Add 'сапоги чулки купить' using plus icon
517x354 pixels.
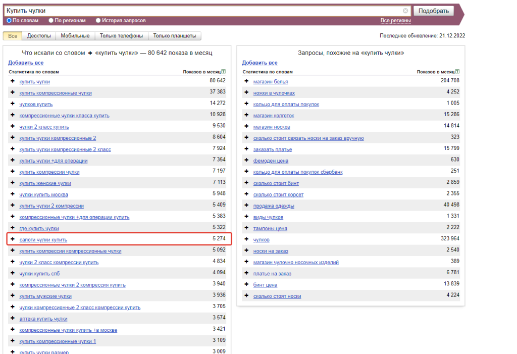[x=13, y=239]
